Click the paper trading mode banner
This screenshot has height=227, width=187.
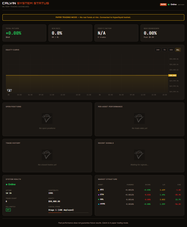coord(93,17)
